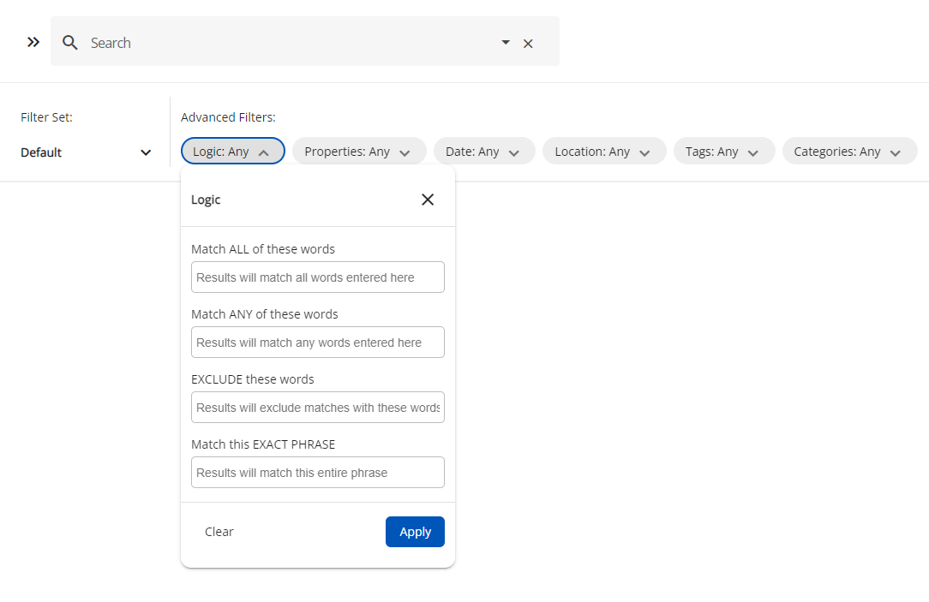Clear the search box with X icon

[528, 44]
